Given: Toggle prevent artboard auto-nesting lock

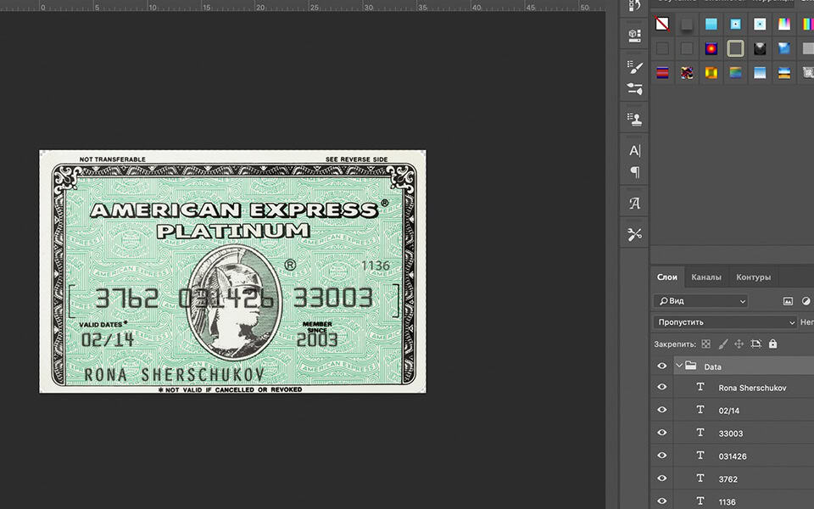Looking at the screenshot, I should [755, 344].
